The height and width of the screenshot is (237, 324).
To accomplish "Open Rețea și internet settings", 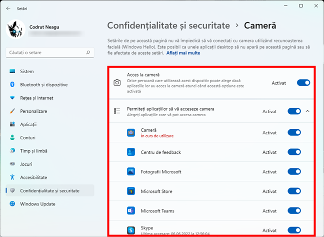I will pos(50,98).
